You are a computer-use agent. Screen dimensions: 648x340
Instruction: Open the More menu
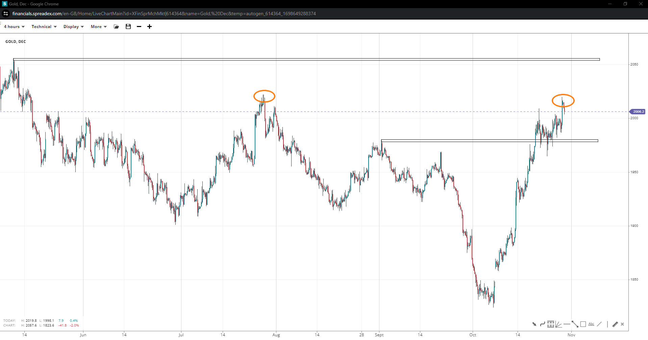[x=98, y=27]
